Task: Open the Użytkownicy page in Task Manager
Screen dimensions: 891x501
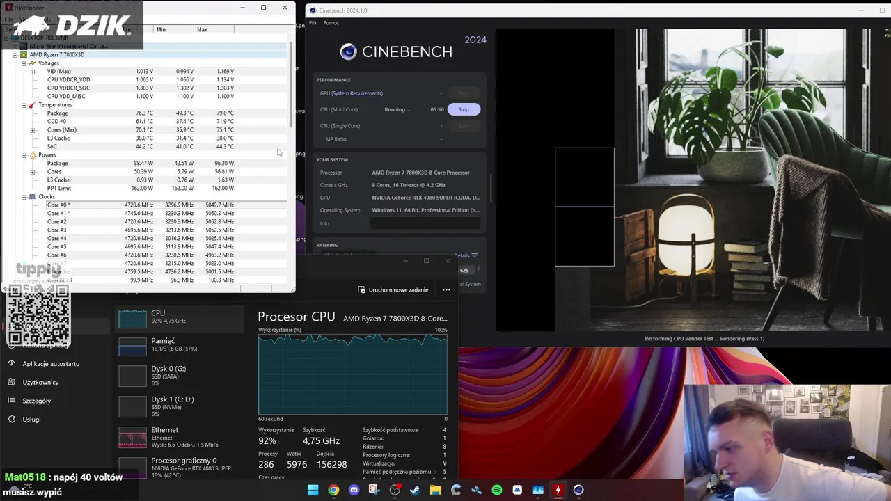Action: [x=40, y=382]
